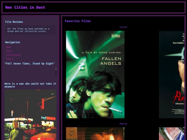Open the Film Reviews navigation link
Screen dimensions: 187x140
coord(13,55)
